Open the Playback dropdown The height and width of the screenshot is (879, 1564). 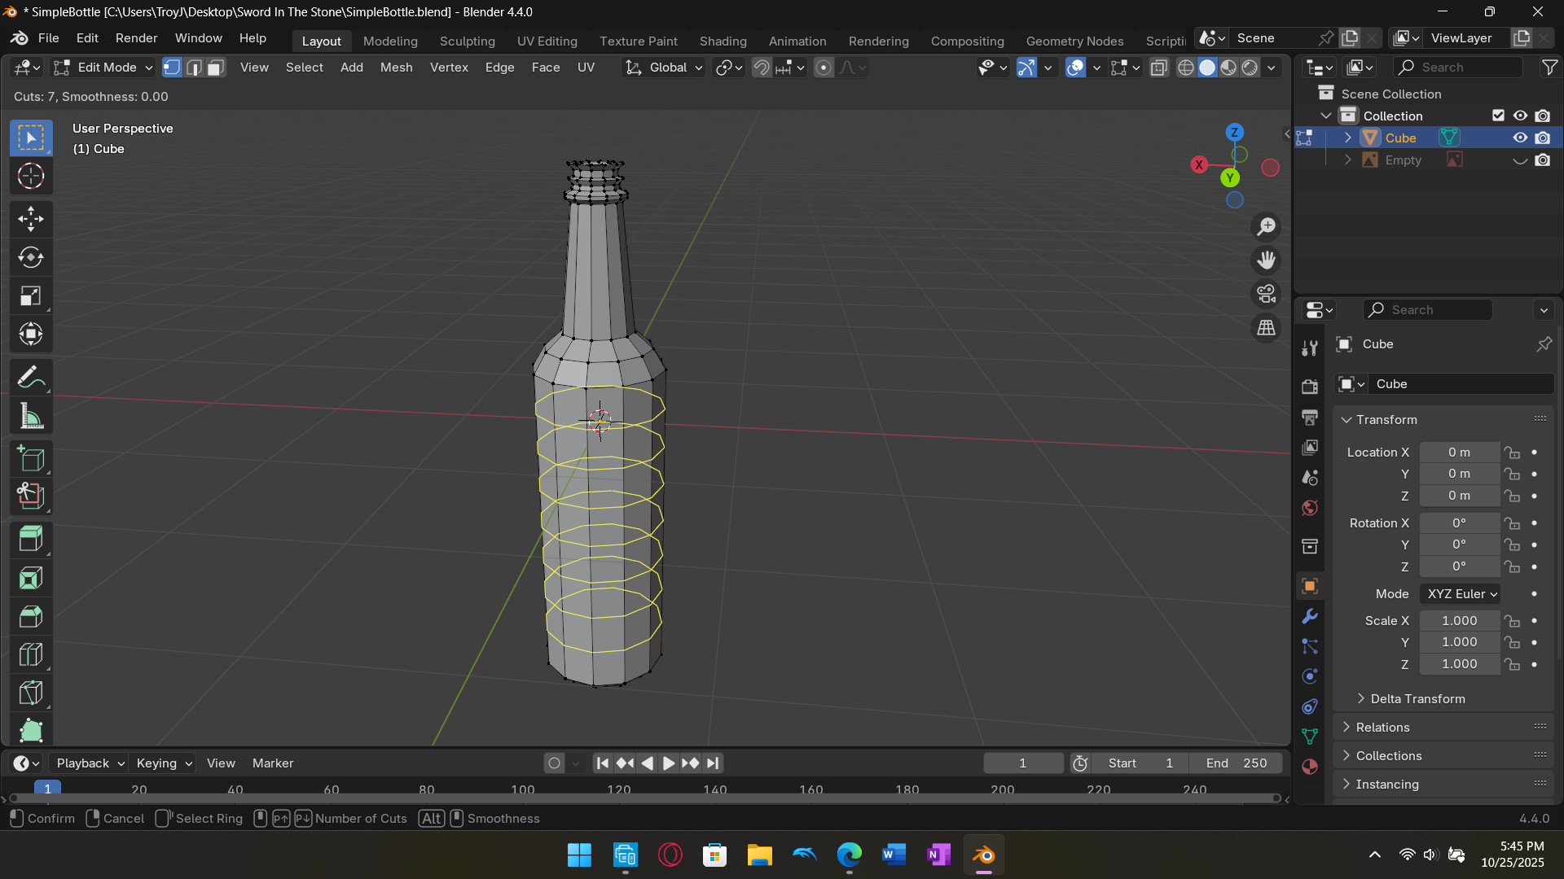pos(89,763)
